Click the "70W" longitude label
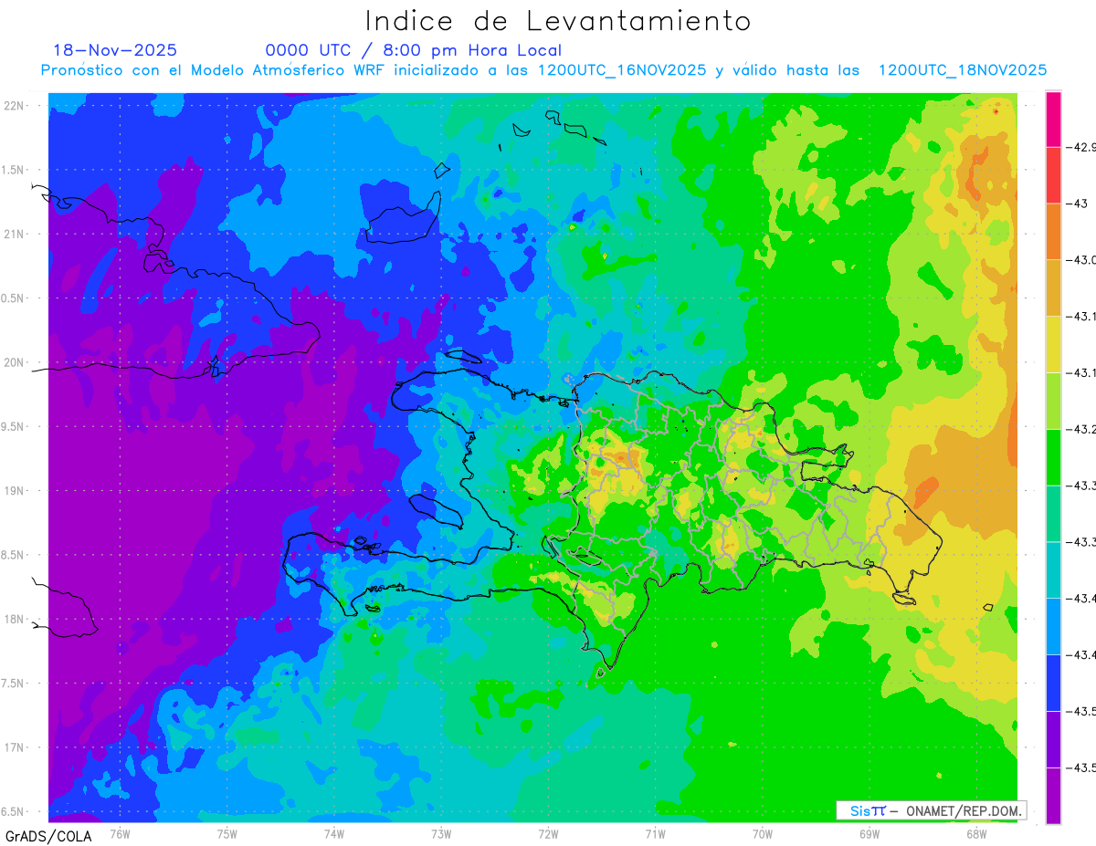This screenshot has width=1096, height=846. [763, 833]
